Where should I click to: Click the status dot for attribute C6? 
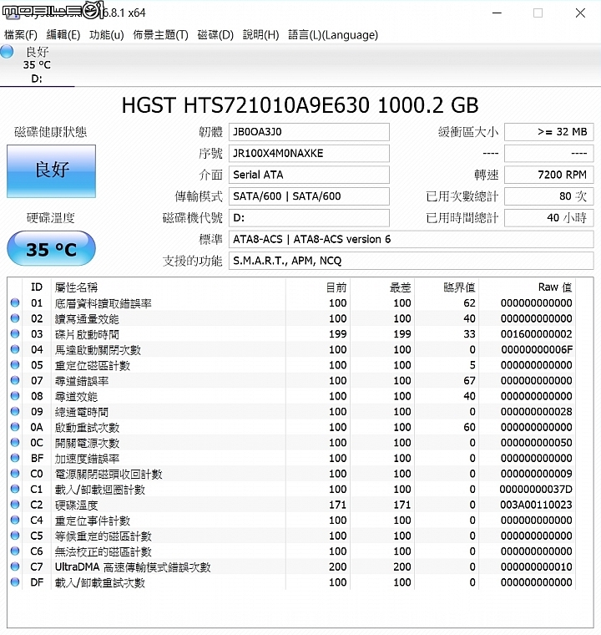[15, 551]
